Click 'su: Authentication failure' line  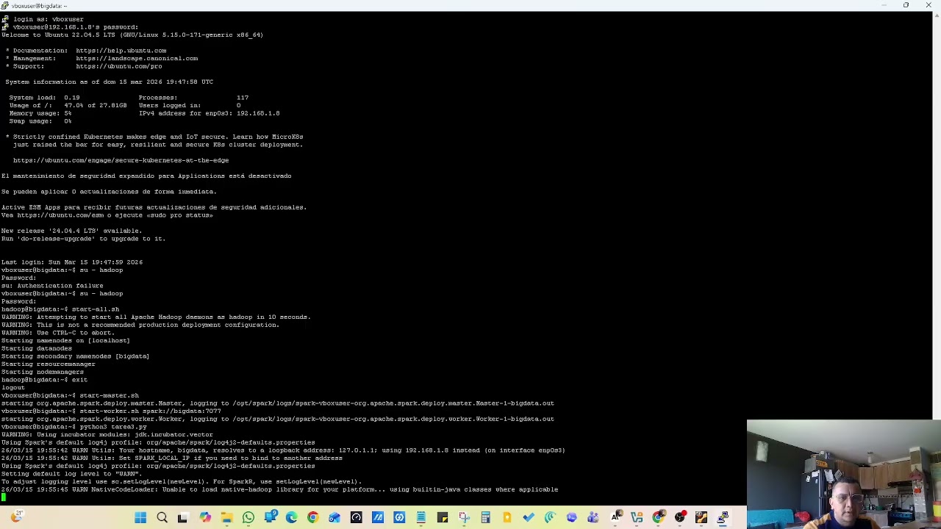tap(52, 286)
